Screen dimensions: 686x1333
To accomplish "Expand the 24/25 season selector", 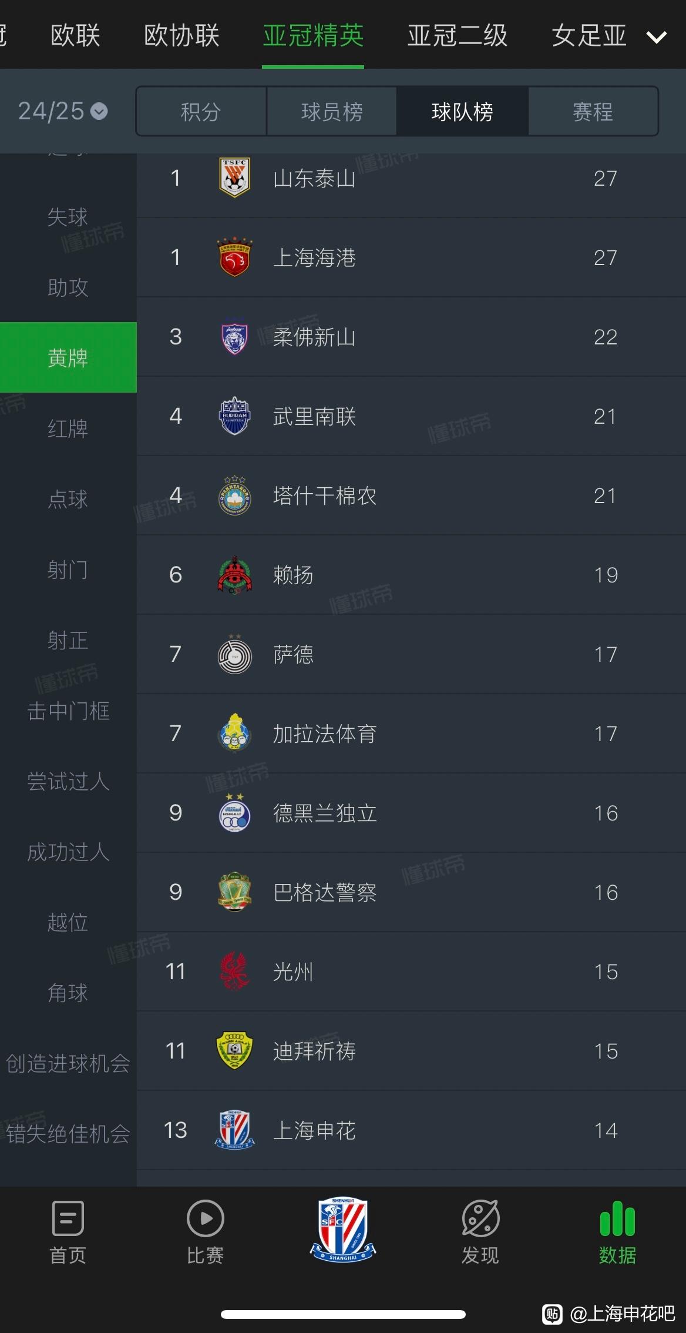I will (x=63, y=111).
